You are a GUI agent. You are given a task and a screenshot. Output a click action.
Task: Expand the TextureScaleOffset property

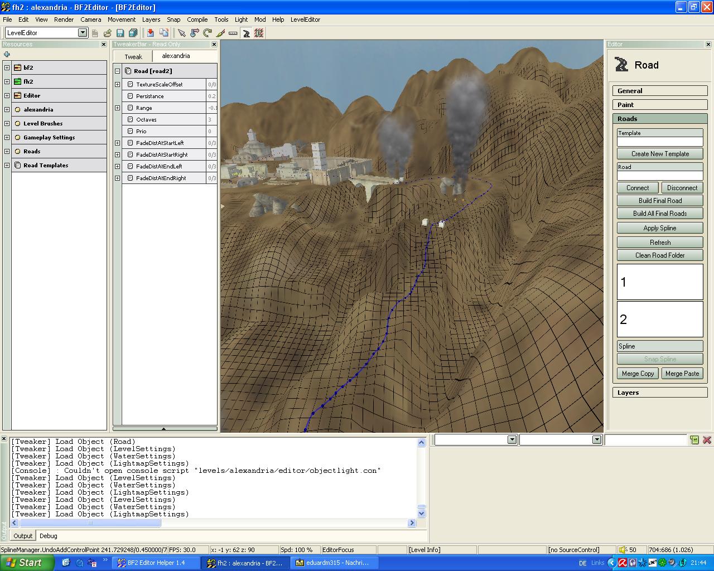tap(117, 84)
